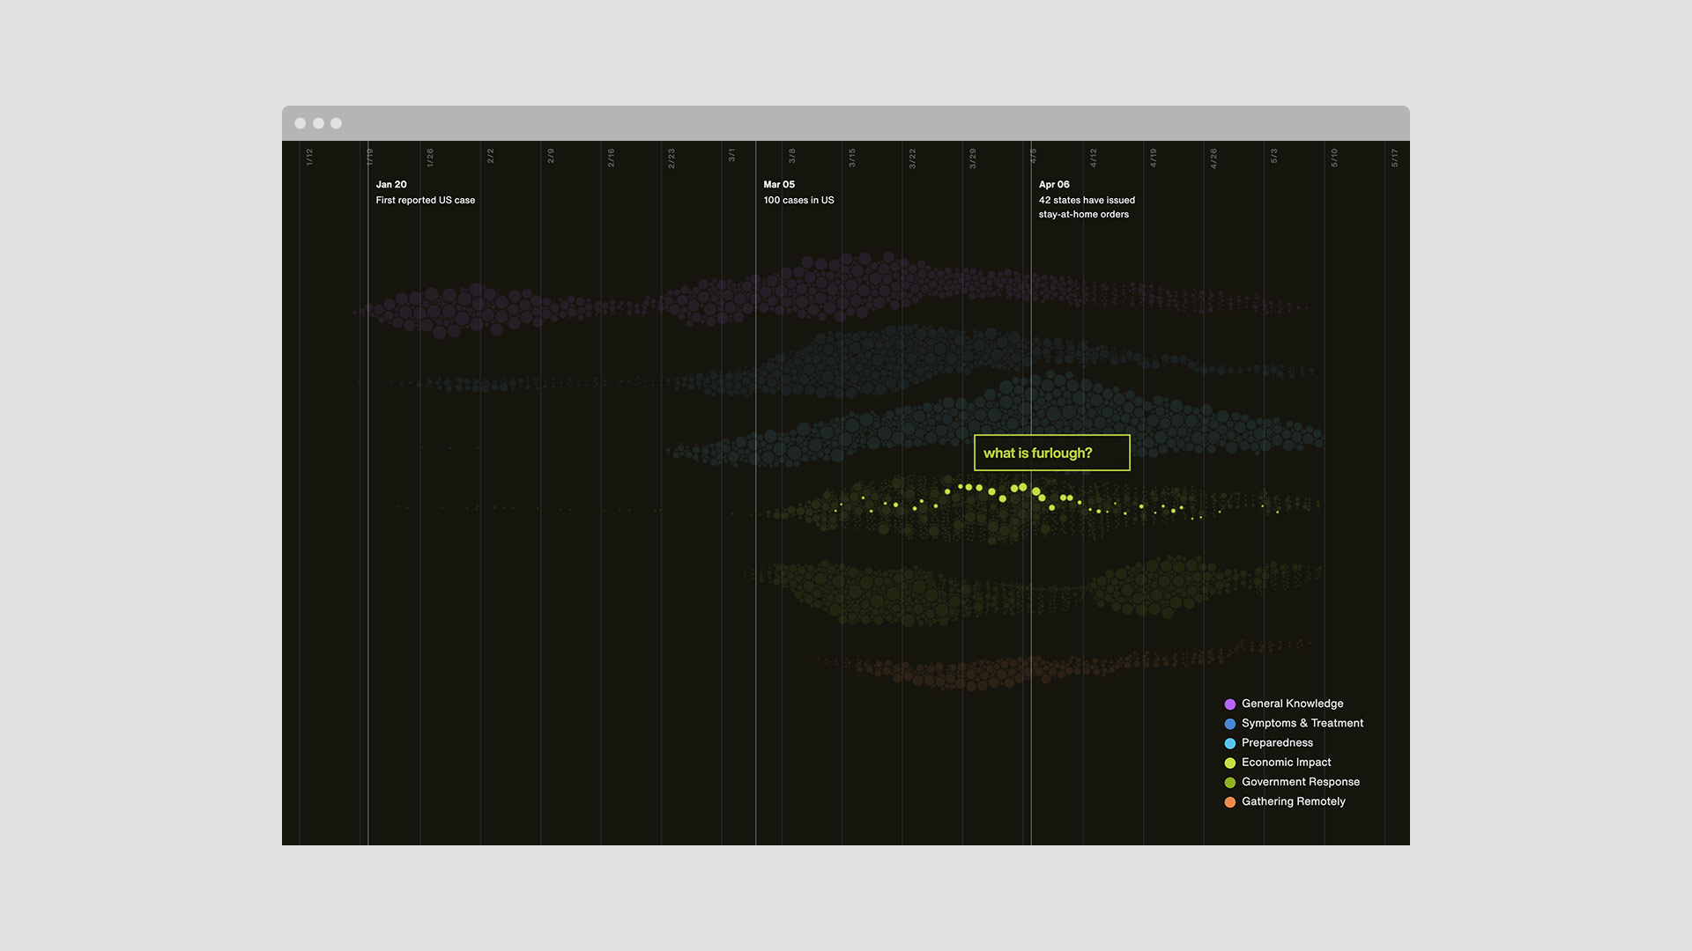This screenshot has height=951, width=1692.
Task: Click the orange Gathering Remotely legend dot
Action: (x=1230, y=802)
